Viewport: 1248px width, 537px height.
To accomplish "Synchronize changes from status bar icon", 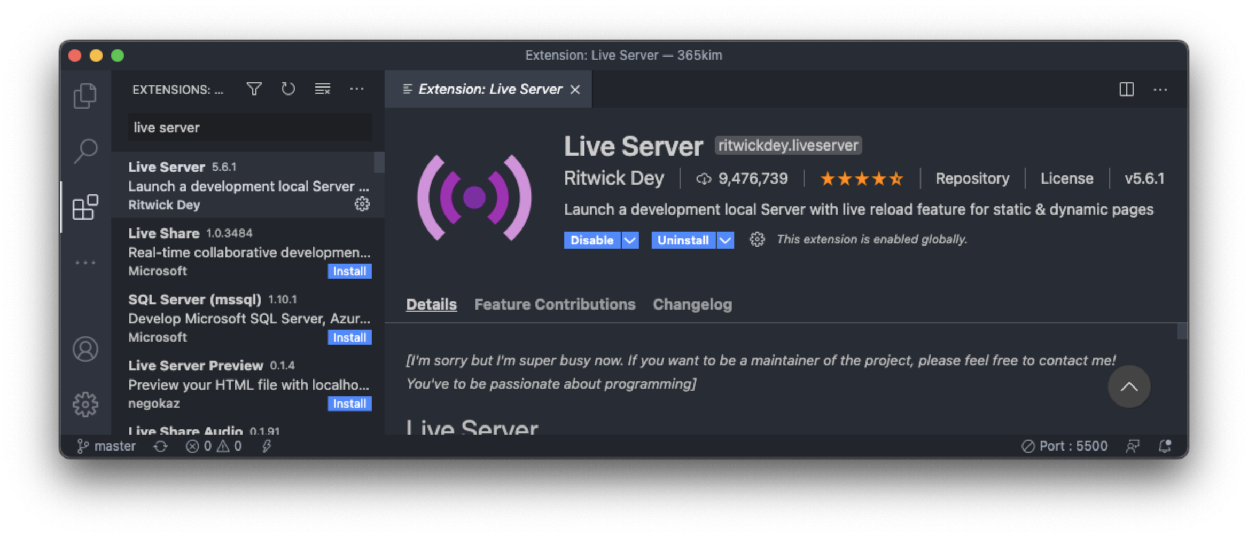I will 161,446.
